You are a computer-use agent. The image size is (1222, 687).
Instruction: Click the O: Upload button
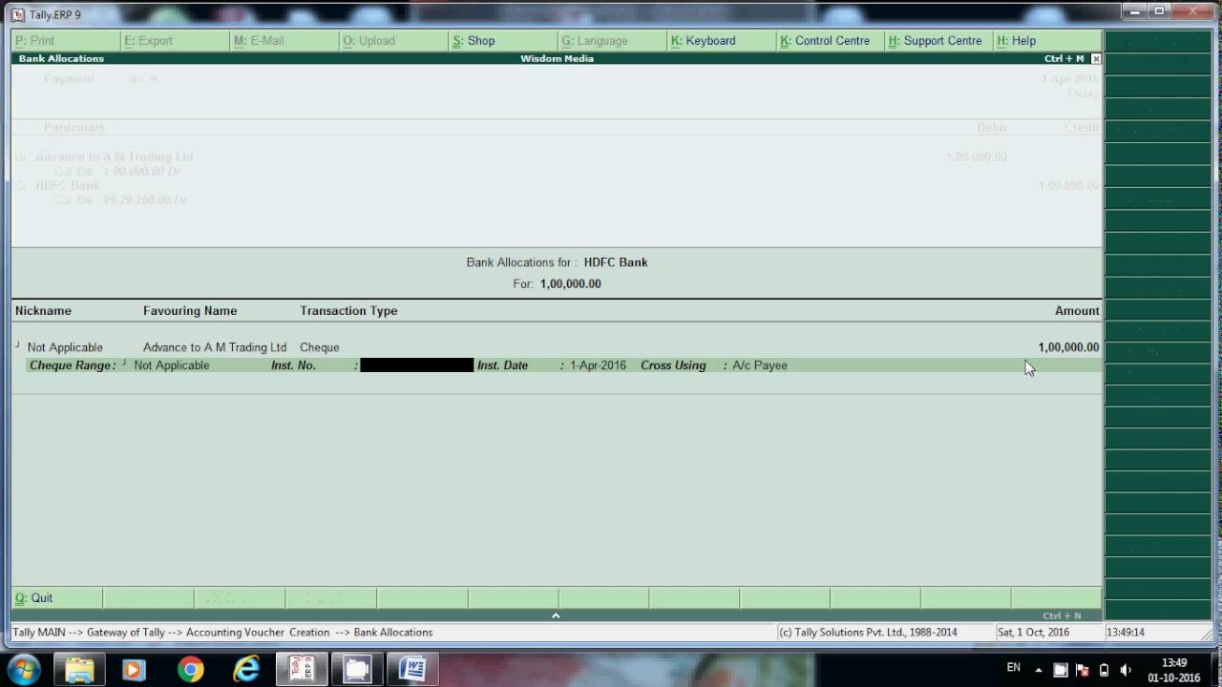[393, 41]
